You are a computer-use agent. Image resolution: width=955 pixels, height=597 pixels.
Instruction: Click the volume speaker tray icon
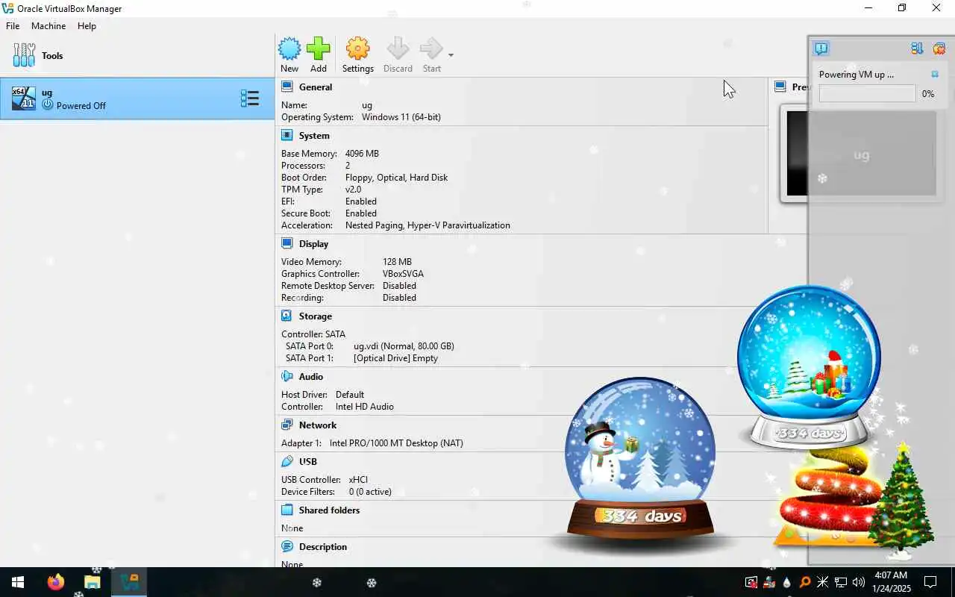click(x=858, y=582)
